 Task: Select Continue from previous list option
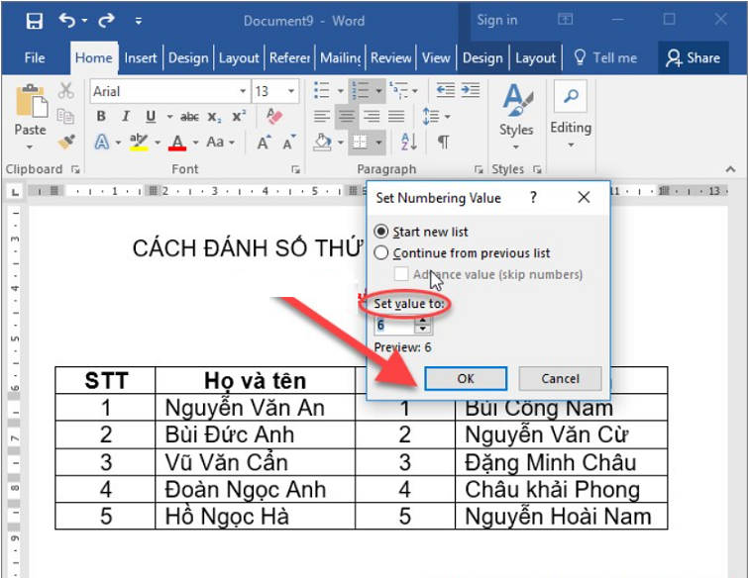point(381,253)
